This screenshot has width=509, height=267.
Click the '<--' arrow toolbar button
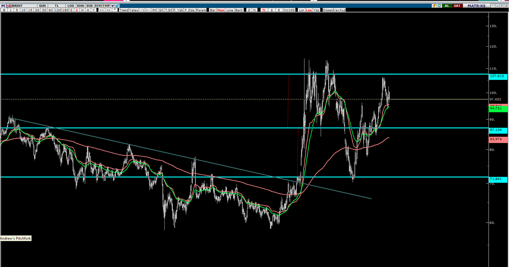pyautogui.click(x=148, y=10)
